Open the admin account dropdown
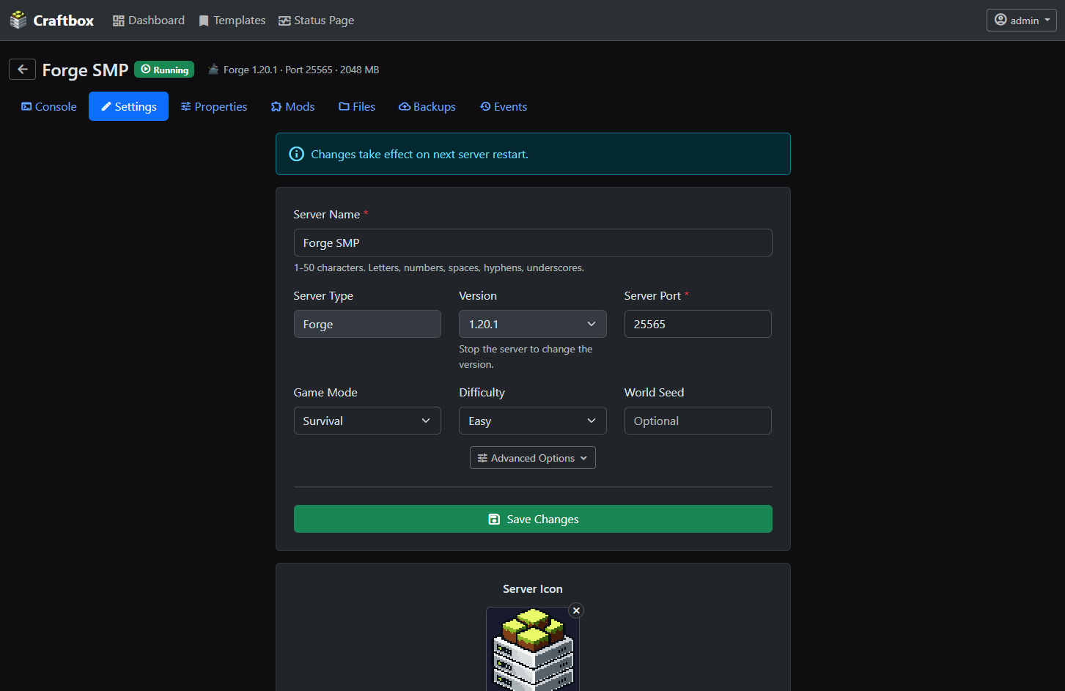The width and height of the screenshot is (1065, 691). coord(1021,21)
